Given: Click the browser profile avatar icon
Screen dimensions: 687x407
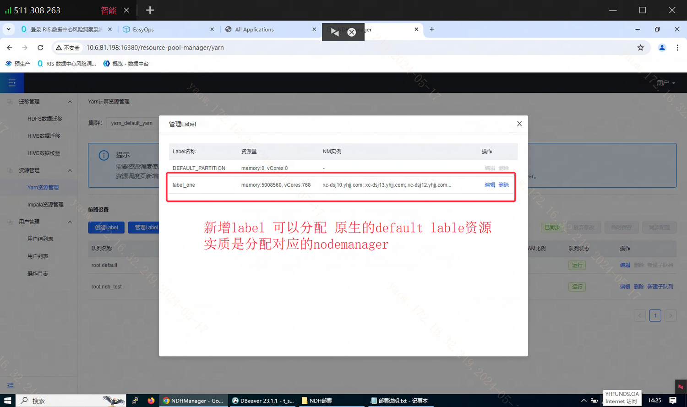Looking at the screenshot, I should 661,47.
